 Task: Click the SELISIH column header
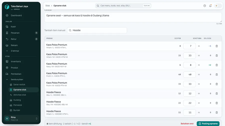[207, 38]
